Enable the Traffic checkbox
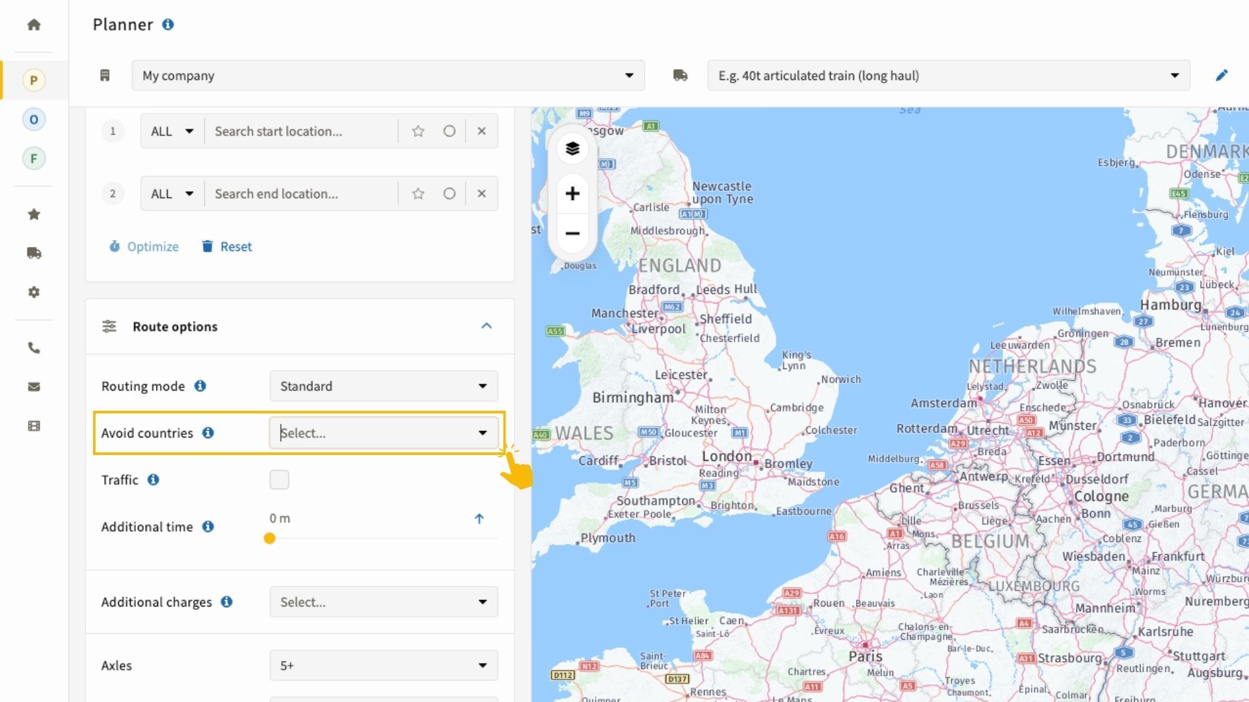The image size is (1249, 702). click(x=279, y=480)
